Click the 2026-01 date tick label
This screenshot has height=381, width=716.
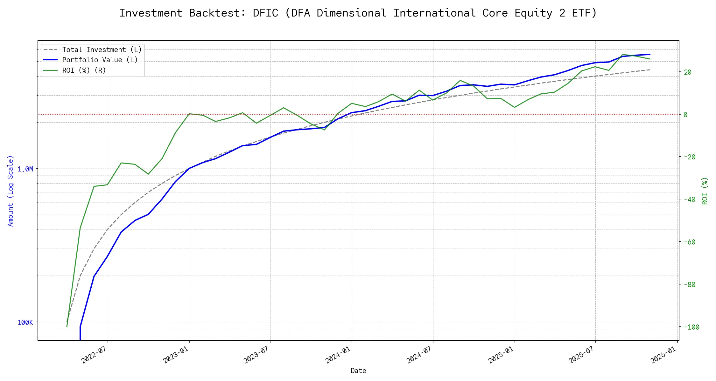click(x=663, y=355)
